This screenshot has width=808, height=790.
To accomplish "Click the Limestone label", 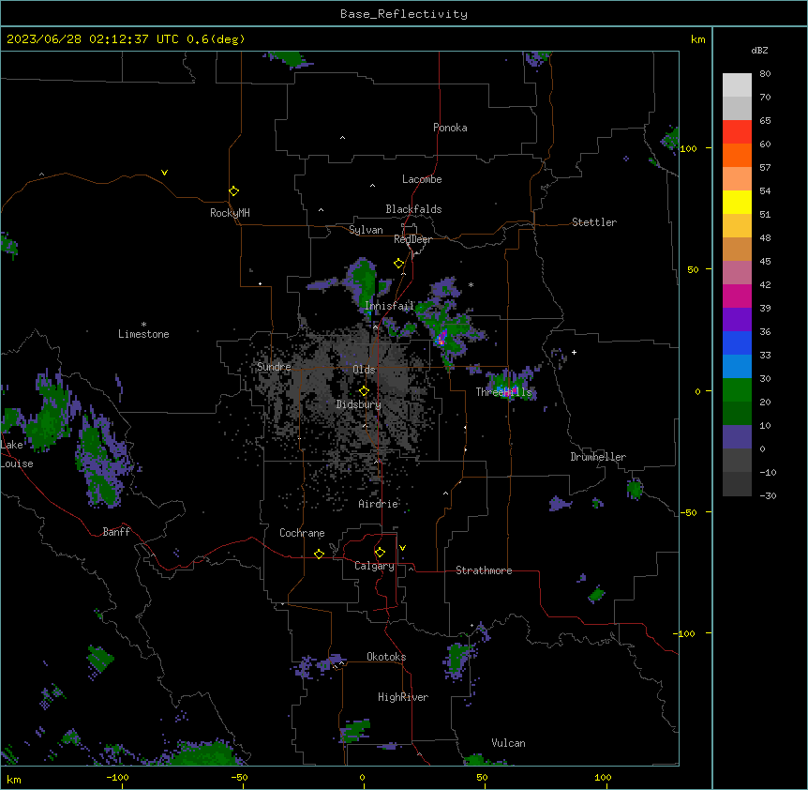I will coord(143,334).
